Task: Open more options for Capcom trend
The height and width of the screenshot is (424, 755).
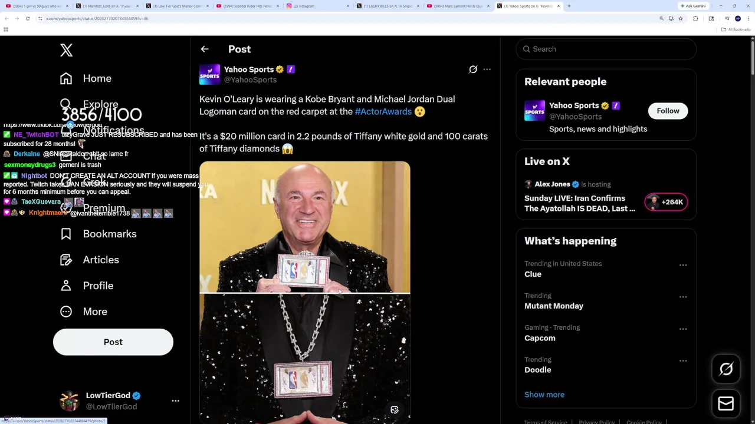Action: [x=683, y=329]
